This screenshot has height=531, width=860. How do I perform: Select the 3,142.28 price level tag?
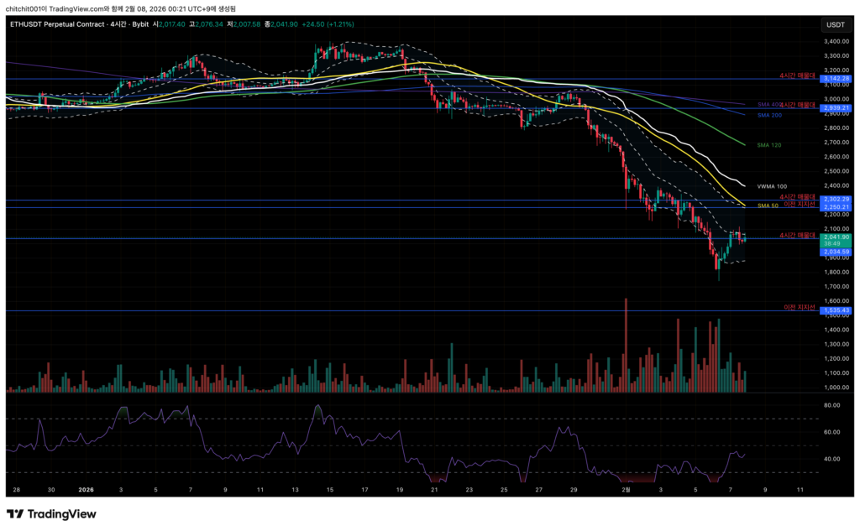tap(836, 79)
